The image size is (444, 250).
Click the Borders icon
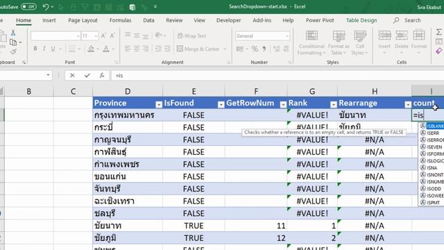pyautogui.click(x=71, y=49)
